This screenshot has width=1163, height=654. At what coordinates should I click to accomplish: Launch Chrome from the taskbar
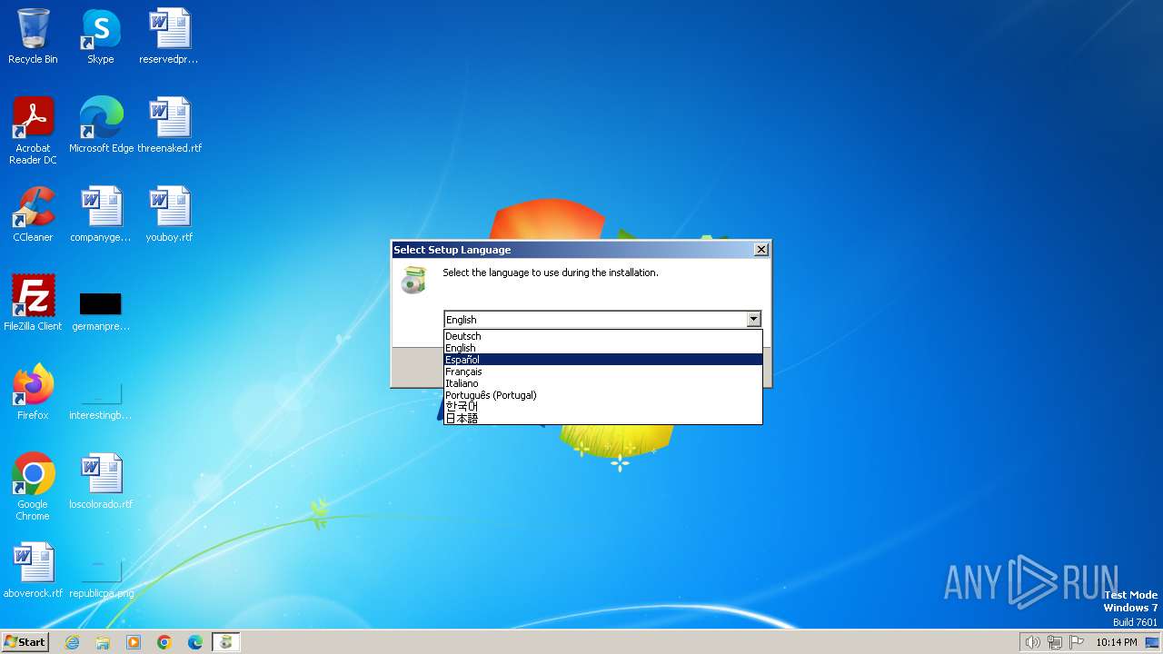point(164,642)
